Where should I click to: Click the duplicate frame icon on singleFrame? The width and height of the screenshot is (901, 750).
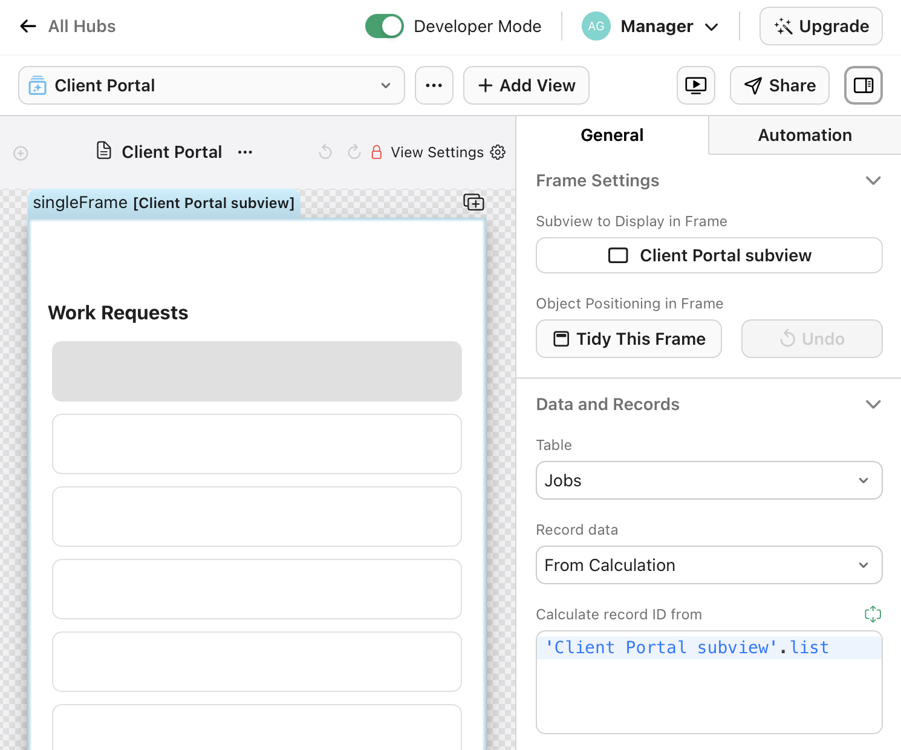[474, 202]
